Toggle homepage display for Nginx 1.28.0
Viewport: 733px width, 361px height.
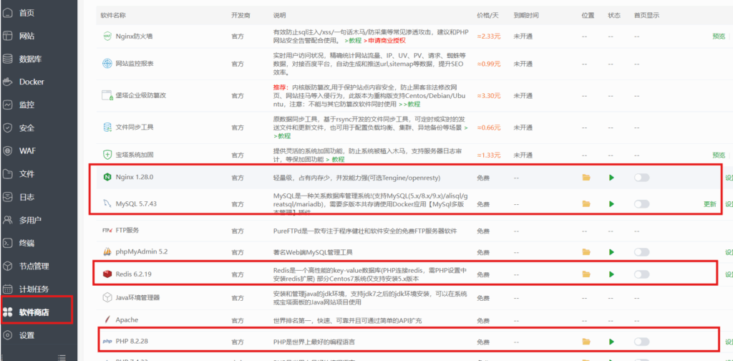click(x=641, y=177)
